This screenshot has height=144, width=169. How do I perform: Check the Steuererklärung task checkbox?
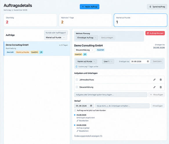click(x=77, y=87)
